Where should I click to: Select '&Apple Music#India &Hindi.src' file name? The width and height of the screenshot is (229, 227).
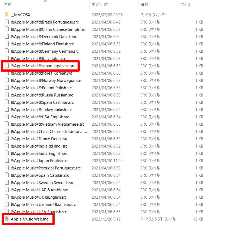39,146
